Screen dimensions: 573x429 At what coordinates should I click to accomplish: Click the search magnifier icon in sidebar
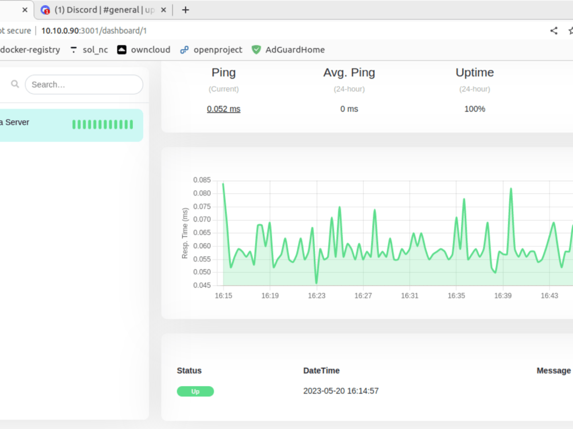pyautogui.click(x=15, y=84)
